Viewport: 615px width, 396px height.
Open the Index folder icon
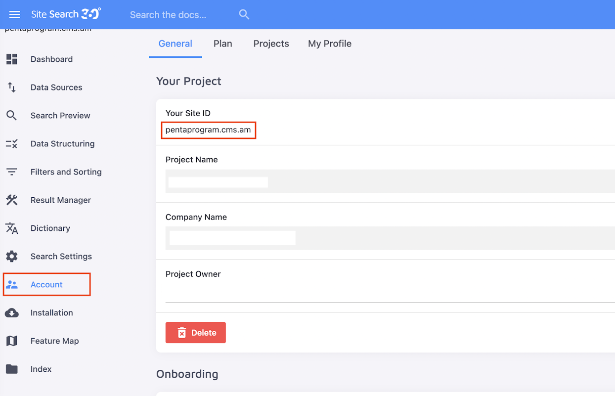click(12, 369)
